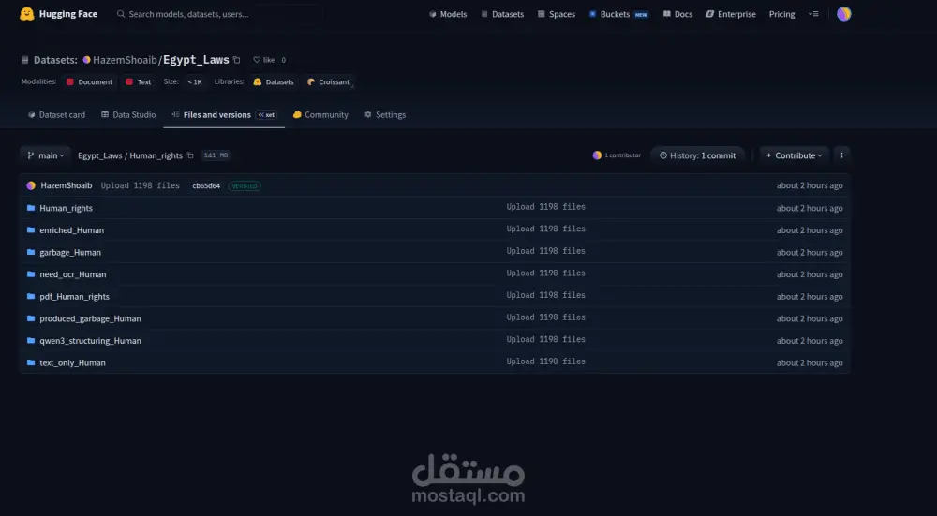
Task: Click the VERIFIED badge
Action: tap(245, 185)
